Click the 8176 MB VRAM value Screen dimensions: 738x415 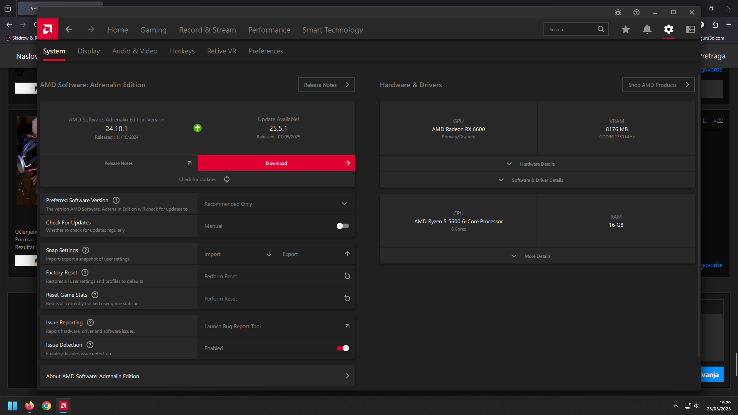617,129
